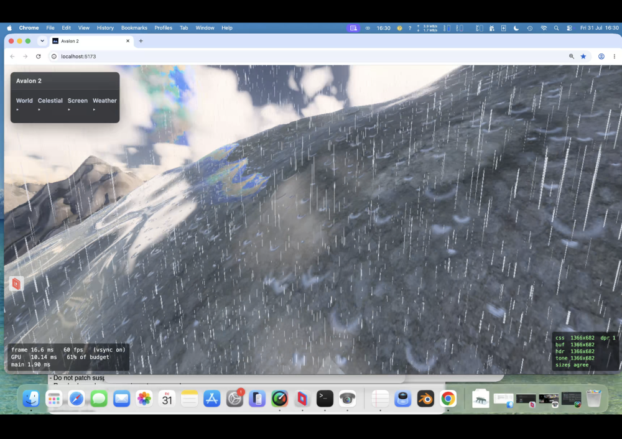622x439 pixels.
Task: Open the Trash in the Dock
Action: (x=594, y=399)
